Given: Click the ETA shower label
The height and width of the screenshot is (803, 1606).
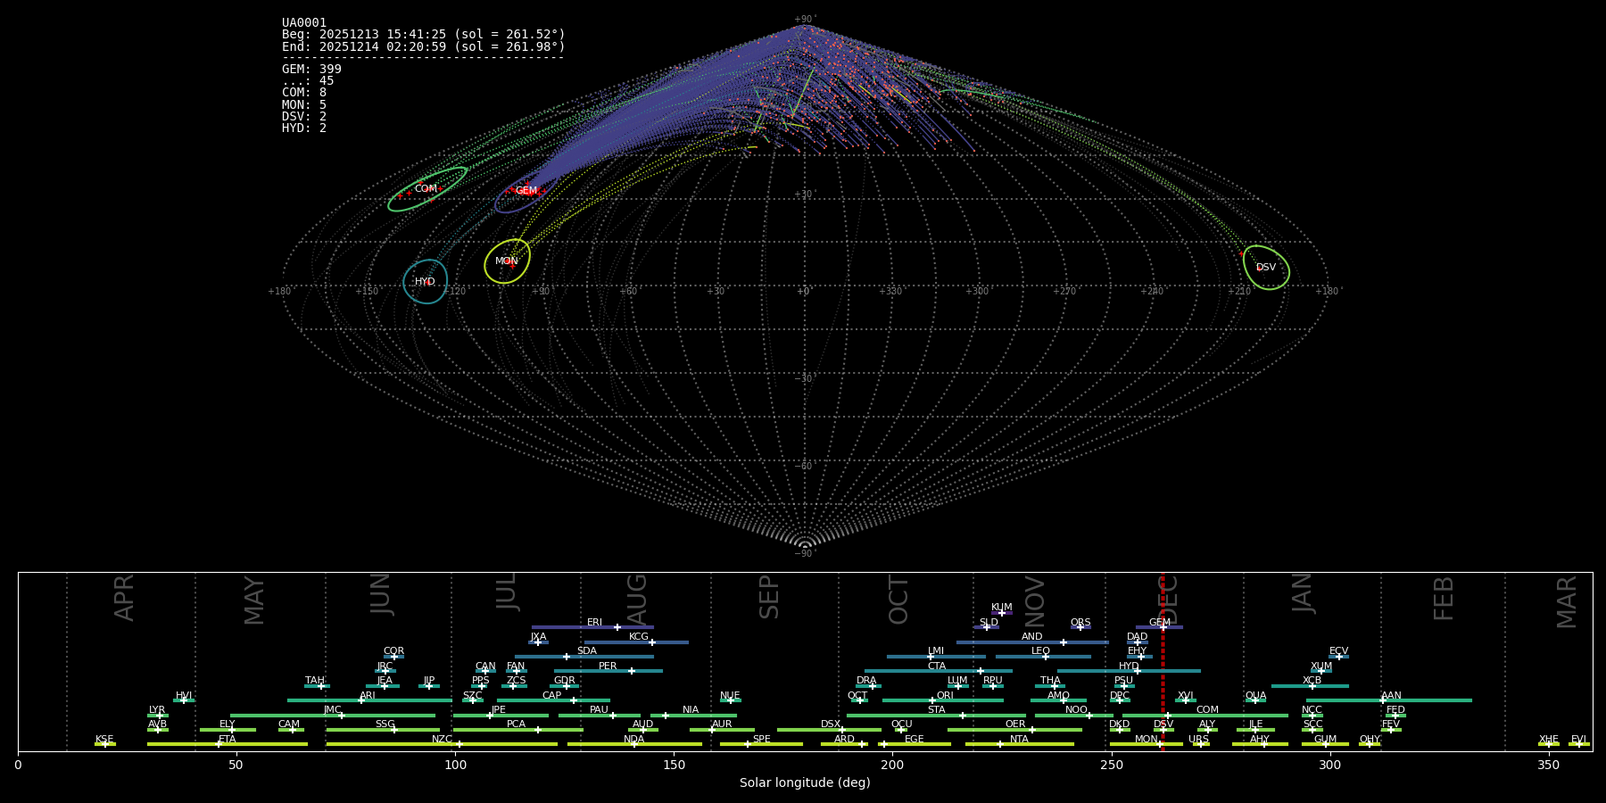Looking at the screenshot, I should (x=228, y=739).
